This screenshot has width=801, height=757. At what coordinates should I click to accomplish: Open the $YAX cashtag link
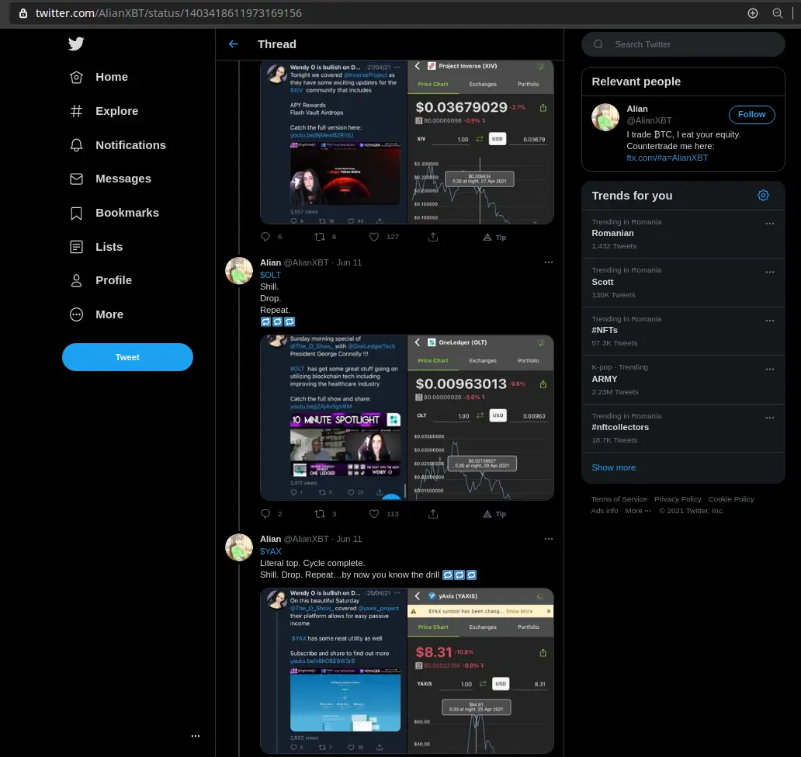[x=271, y=551]
